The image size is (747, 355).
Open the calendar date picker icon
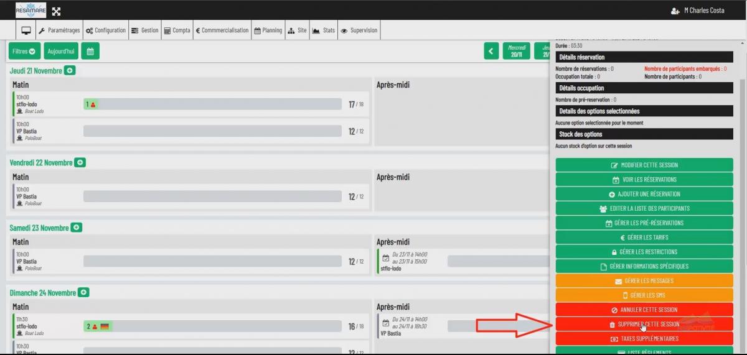(x=90, y=51)
